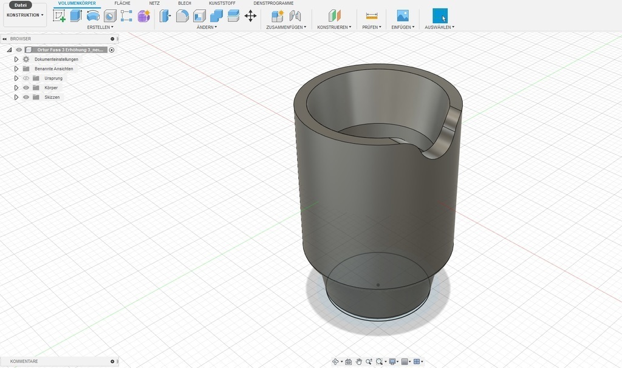Open the KONSTRUKTION workspace dropdown
The height and width of the screenshot is (368, 622).
[x=25, y=15]
